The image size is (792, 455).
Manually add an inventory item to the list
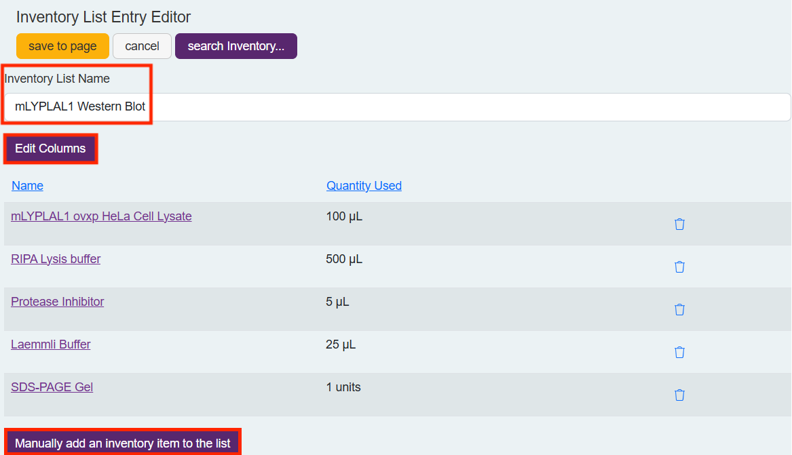123,441
